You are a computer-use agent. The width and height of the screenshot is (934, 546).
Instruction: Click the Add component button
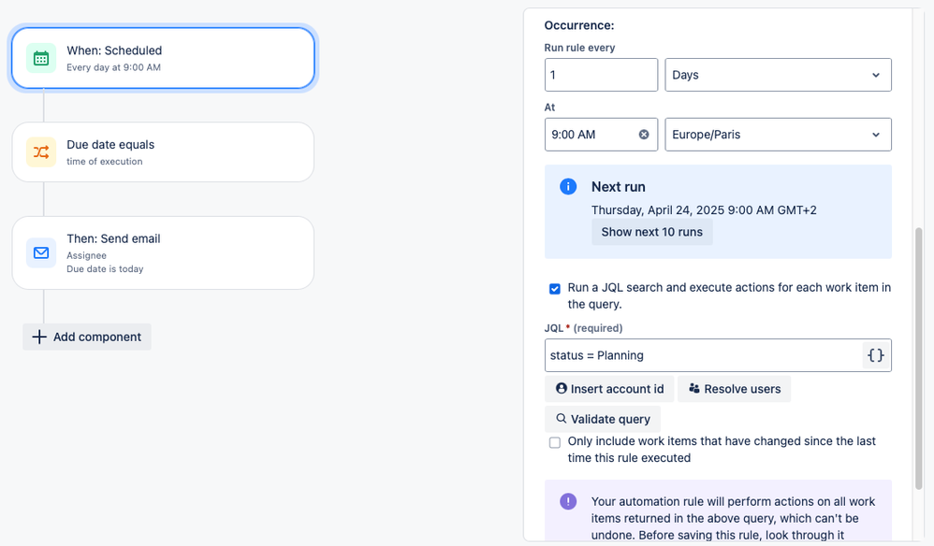point(86,337)
